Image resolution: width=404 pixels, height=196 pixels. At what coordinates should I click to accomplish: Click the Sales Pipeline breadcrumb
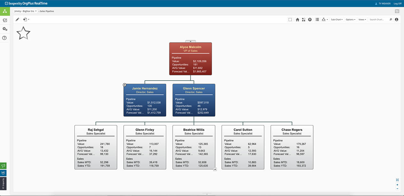point(47,11)
